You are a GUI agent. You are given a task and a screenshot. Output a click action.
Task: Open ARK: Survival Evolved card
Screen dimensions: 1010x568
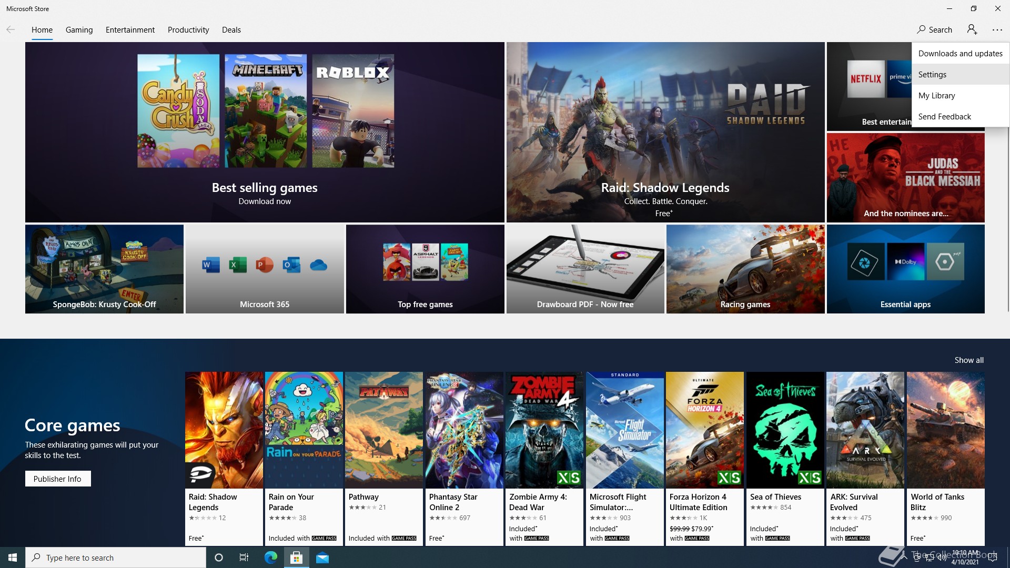click(865, 459)
